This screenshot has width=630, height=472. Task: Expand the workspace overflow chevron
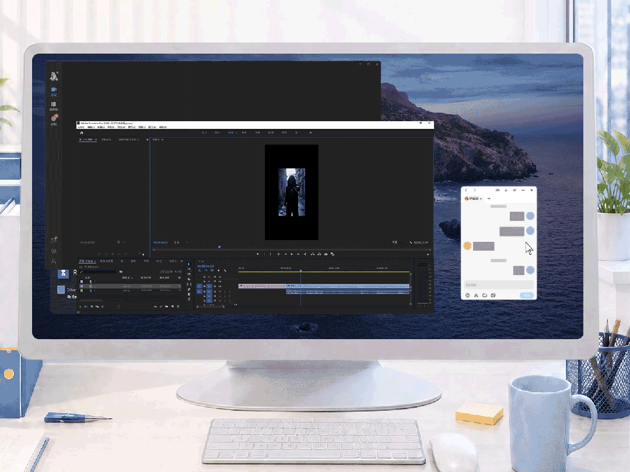click(310, 132)
